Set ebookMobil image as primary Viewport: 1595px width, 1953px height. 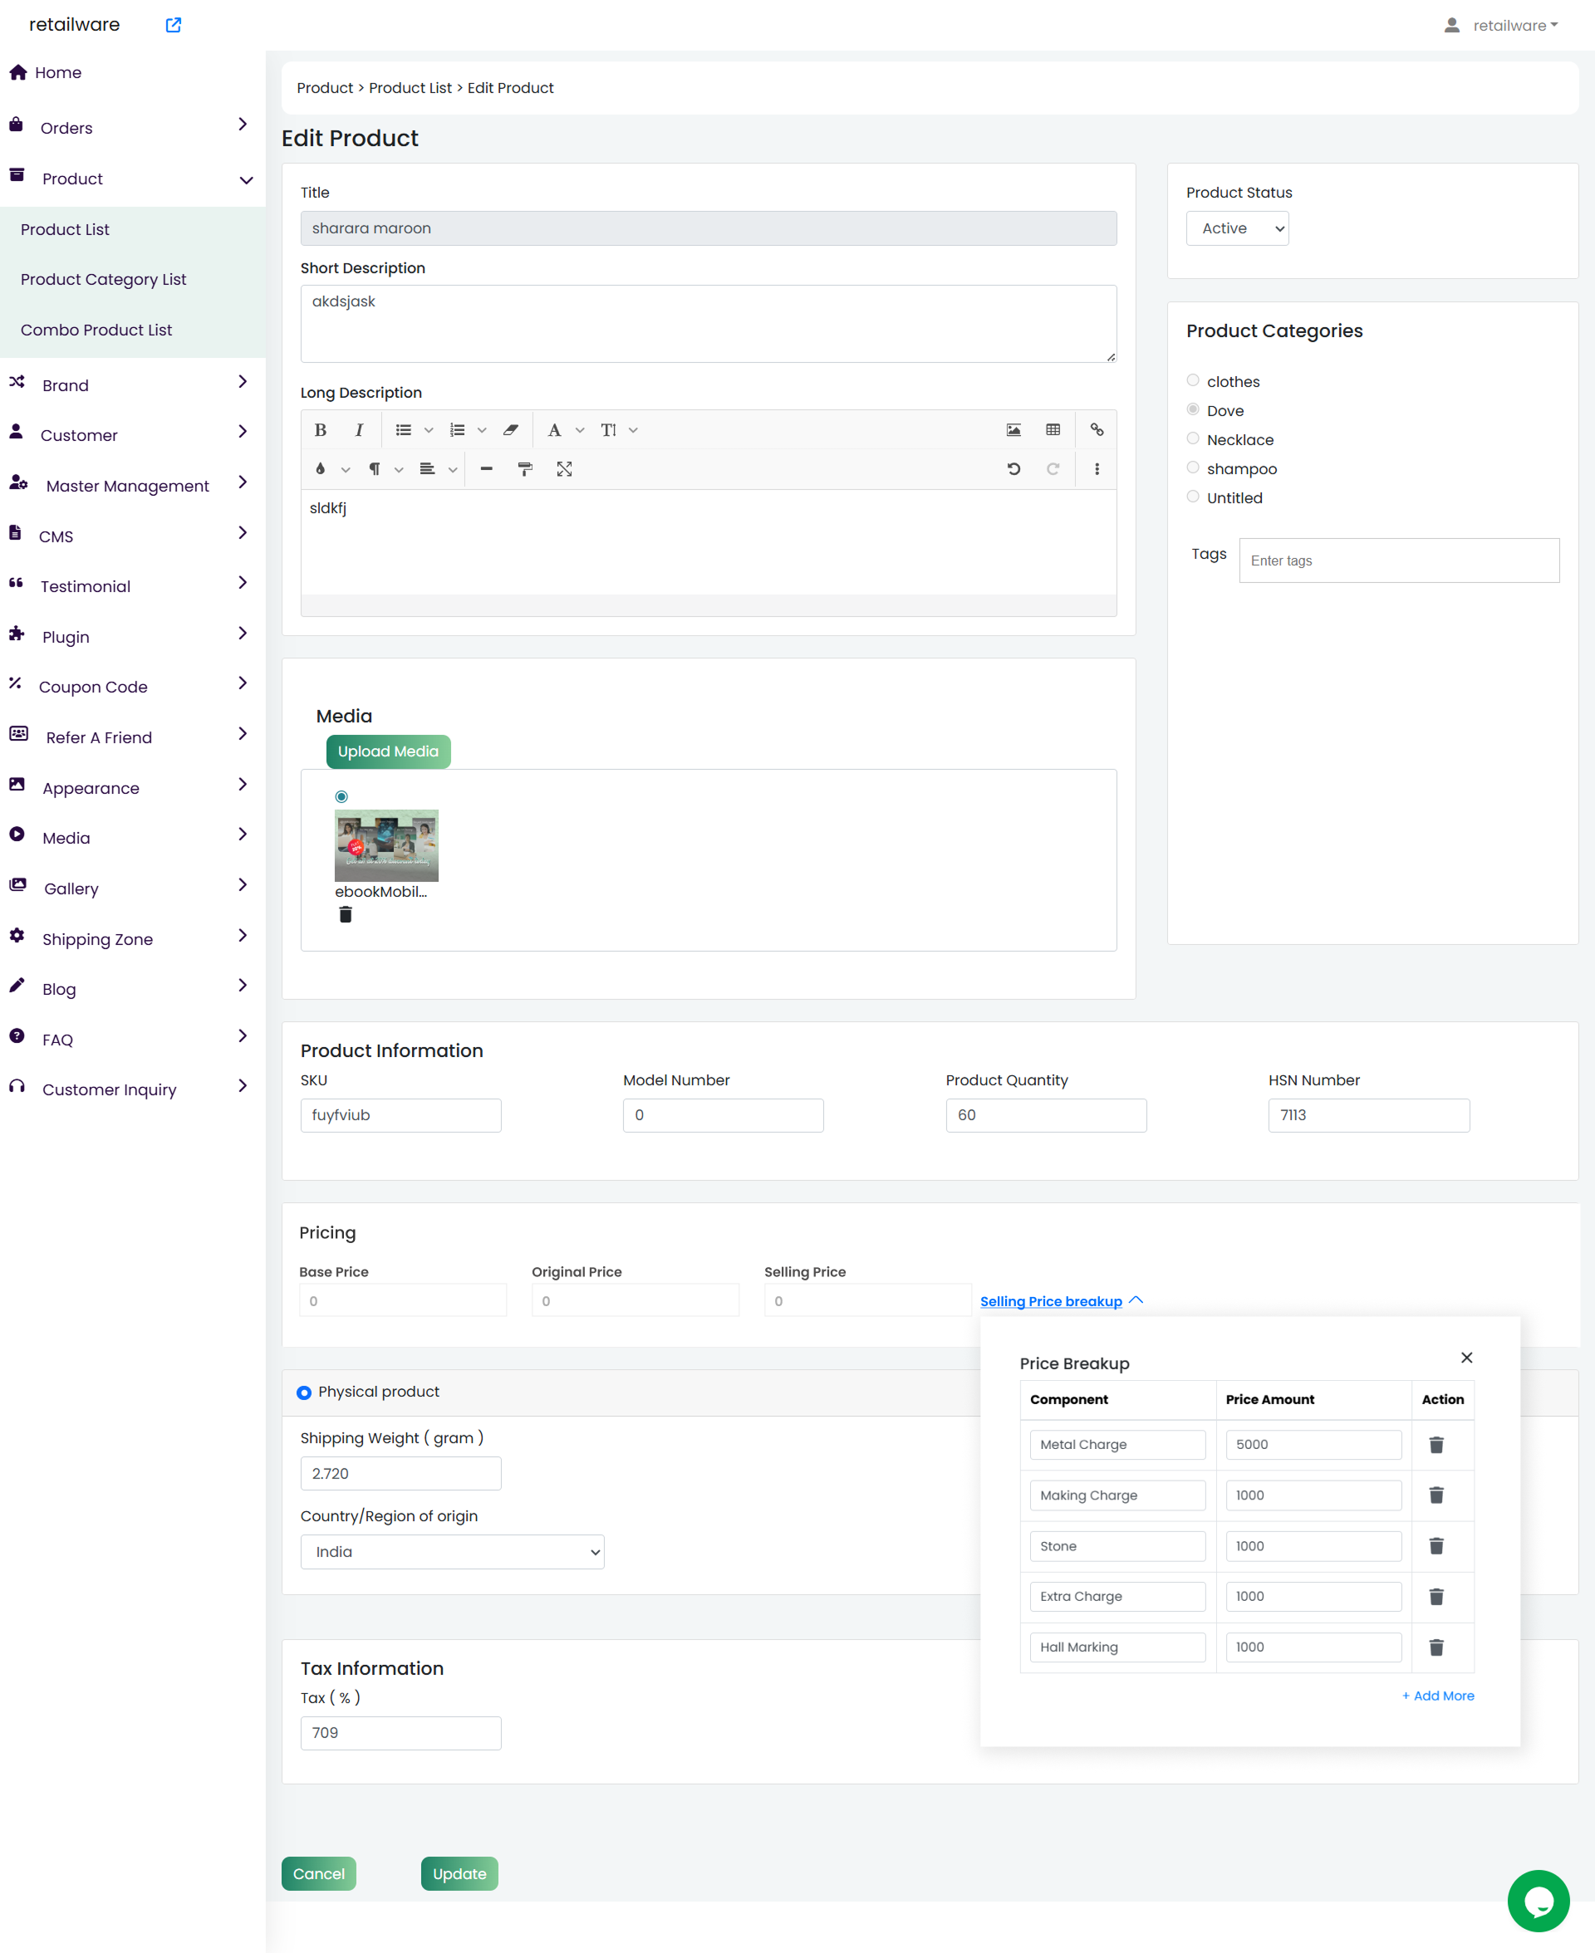coord(341,796)
